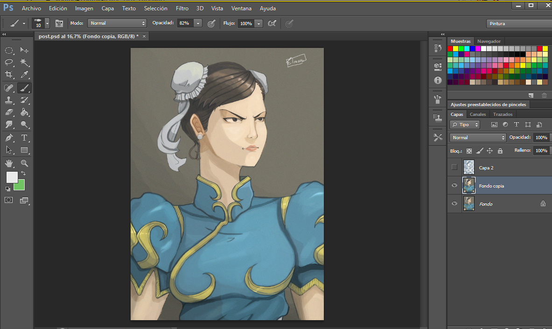
Task: Select the Lasso tool
Action: tap(9, 62)
